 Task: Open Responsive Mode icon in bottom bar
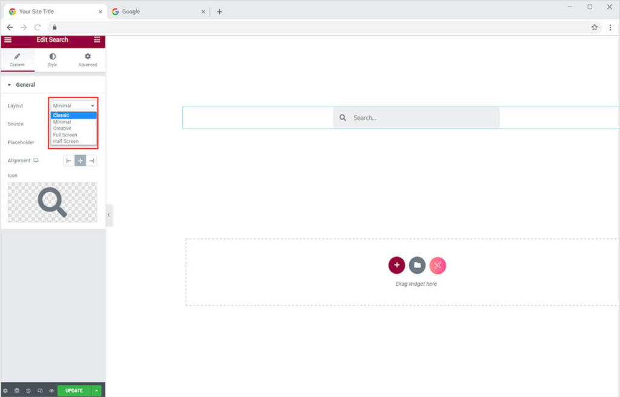click(40, 391)
